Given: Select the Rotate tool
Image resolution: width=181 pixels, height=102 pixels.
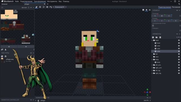Looking at the screenshot, I should click(x=44, y=7).
